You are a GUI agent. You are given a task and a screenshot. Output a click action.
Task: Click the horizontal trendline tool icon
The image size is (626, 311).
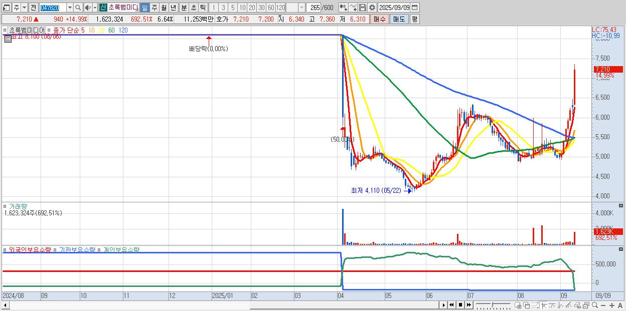coord(552,305)
